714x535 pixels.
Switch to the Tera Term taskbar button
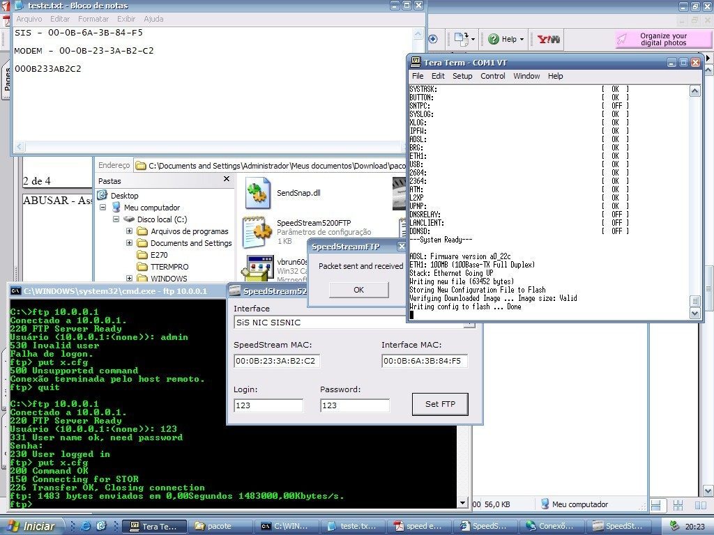[x=155, y=527]
